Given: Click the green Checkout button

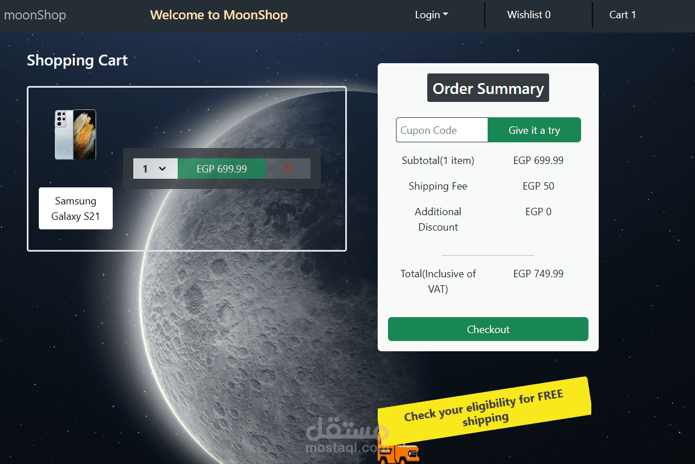Looking at the screenshot, I should tap(488, 329).
